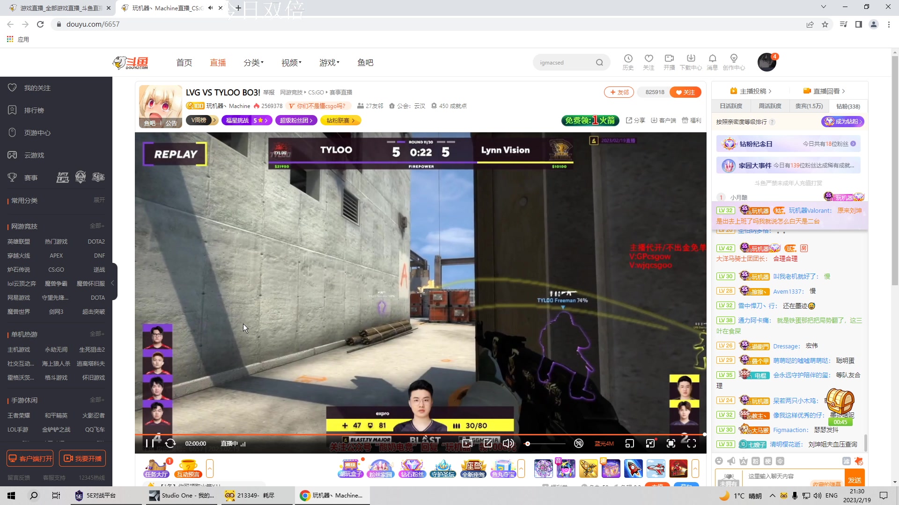Switch to 周活跃度 tab
Screen dimensions: 899x505
770,106
